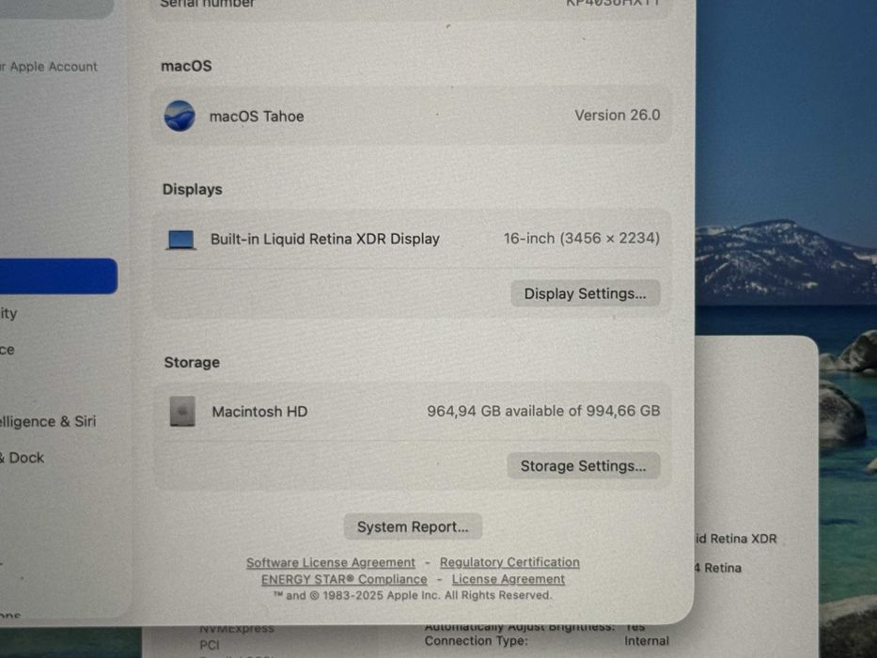
Task: Click the macOS Tahoe name text
Action: [257, 117]
